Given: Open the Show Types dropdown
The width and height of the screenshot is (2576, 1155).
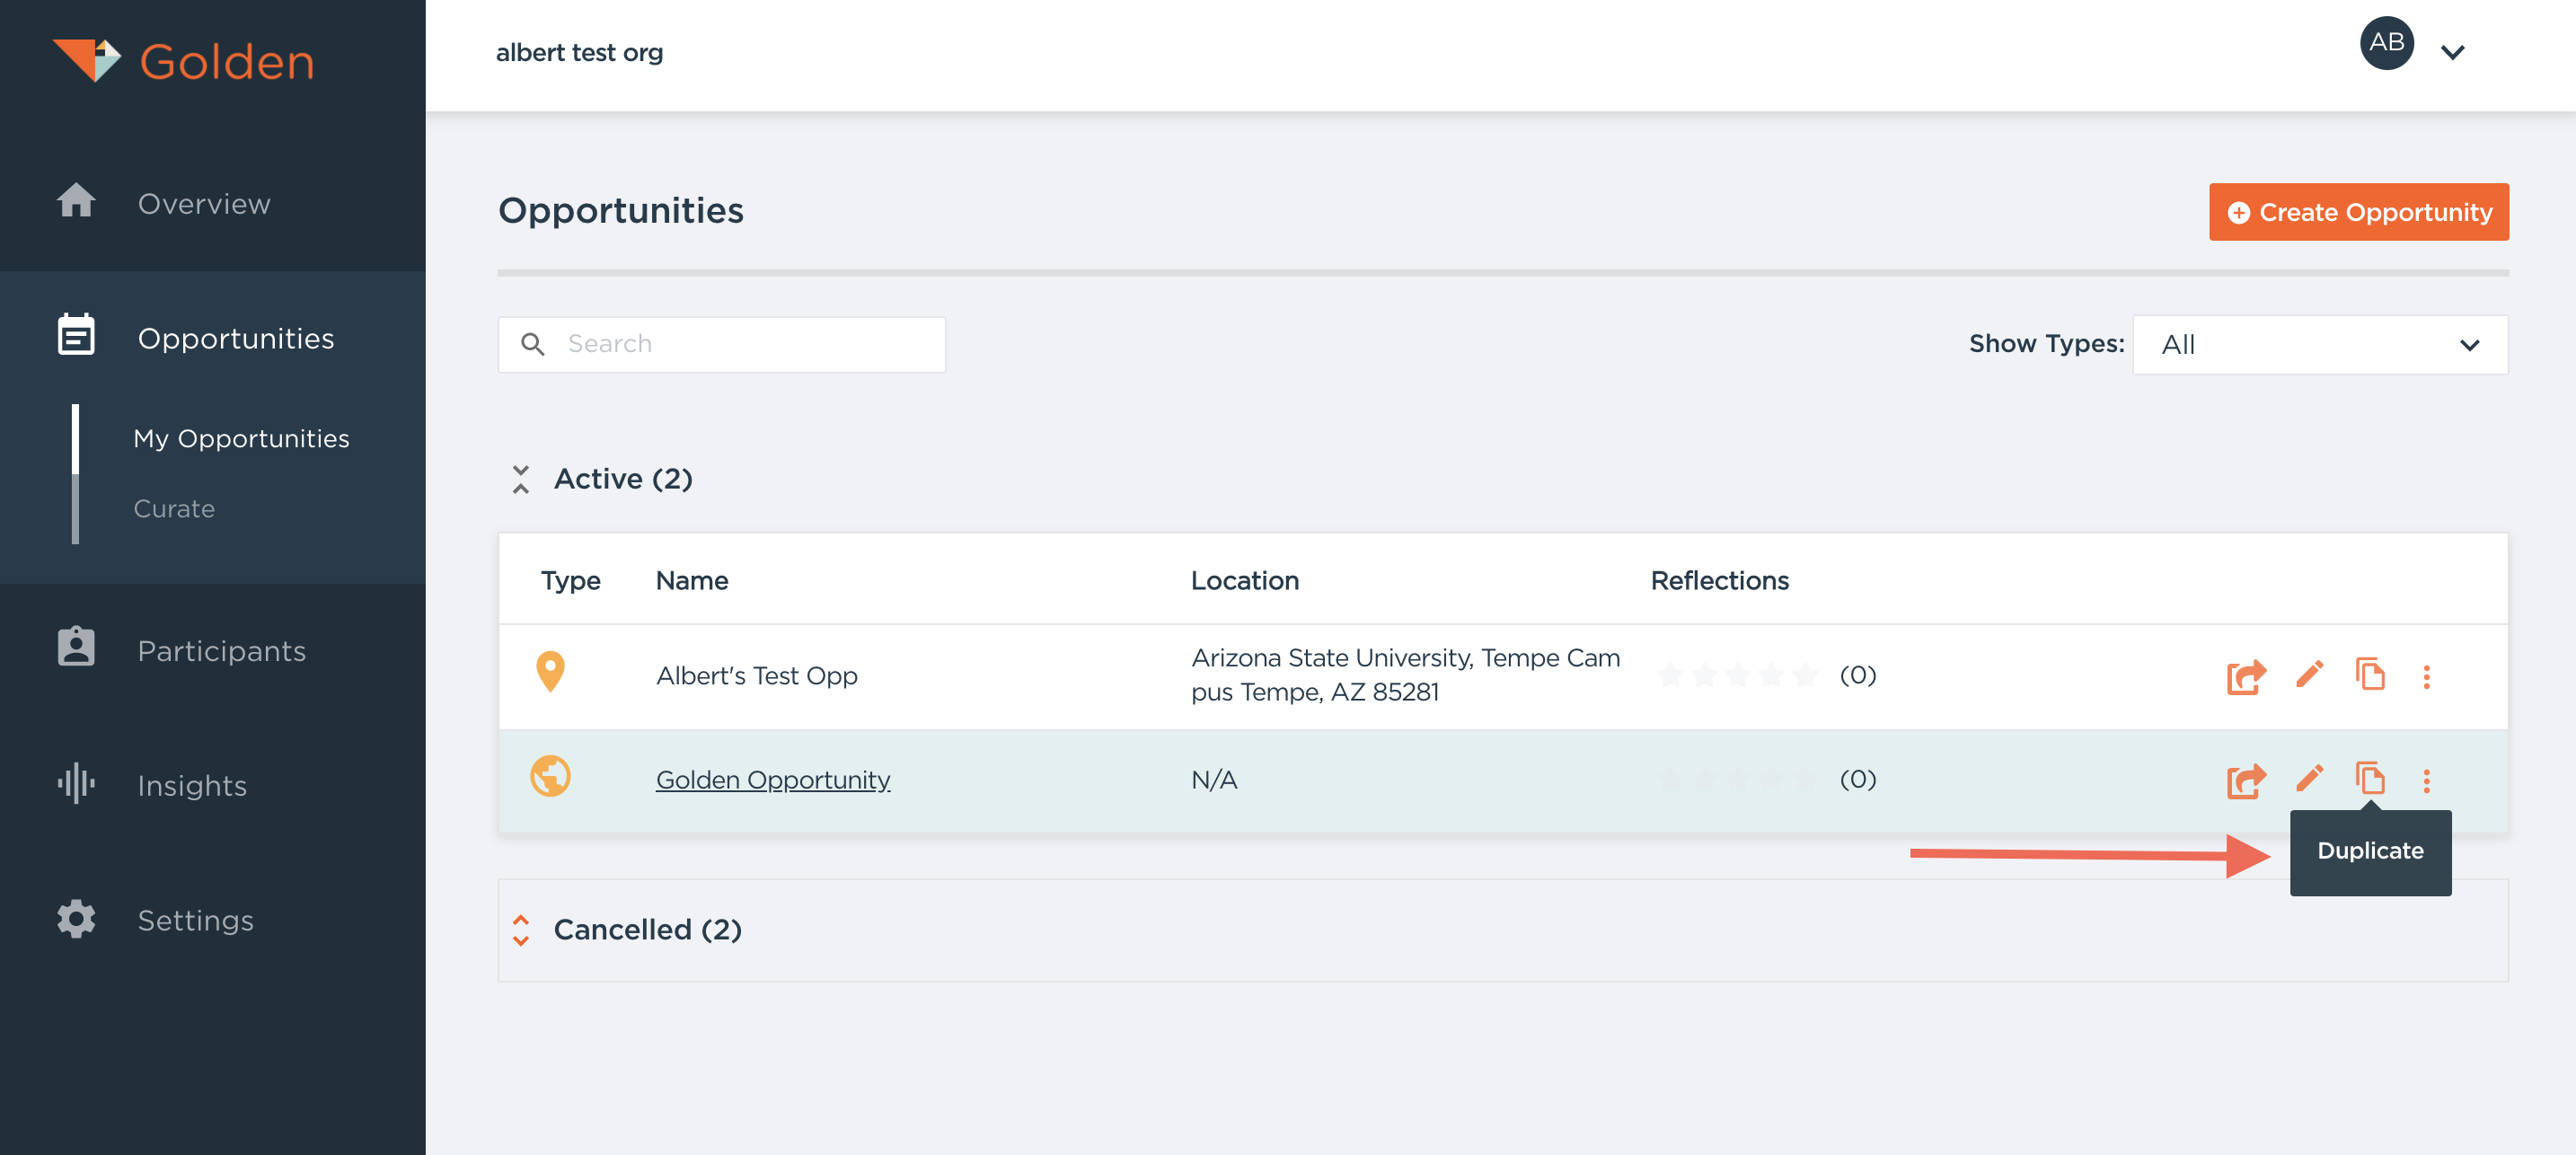Looking at the screenshot, I should point(2319,345).
